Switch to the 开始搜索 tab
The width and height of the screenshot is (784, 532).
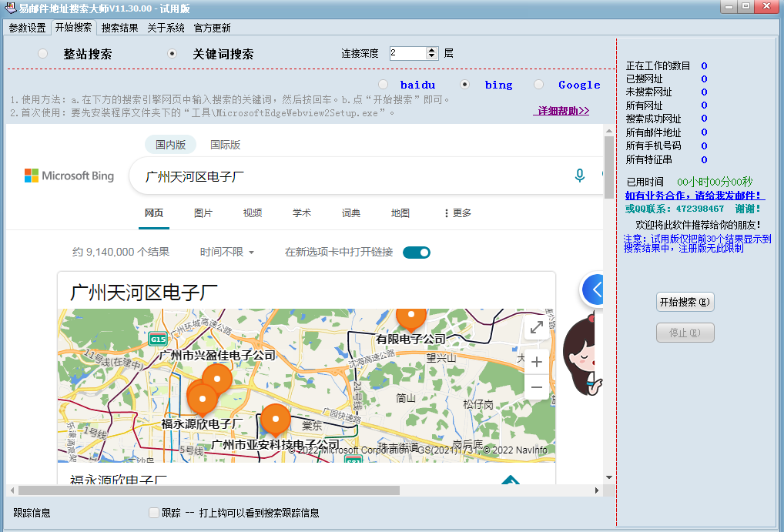click(x=73, y=28)
